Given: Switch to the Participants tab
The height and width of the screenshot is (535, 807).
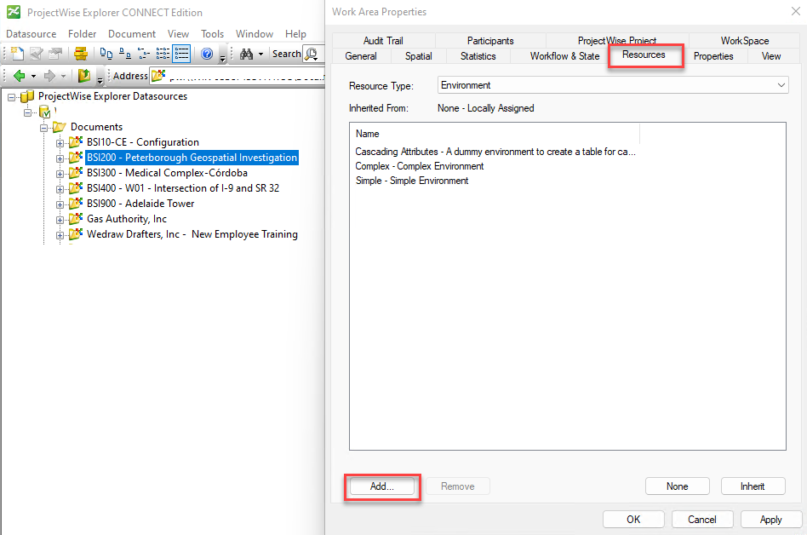Looking at the screenshot, I should click(490, 41).
